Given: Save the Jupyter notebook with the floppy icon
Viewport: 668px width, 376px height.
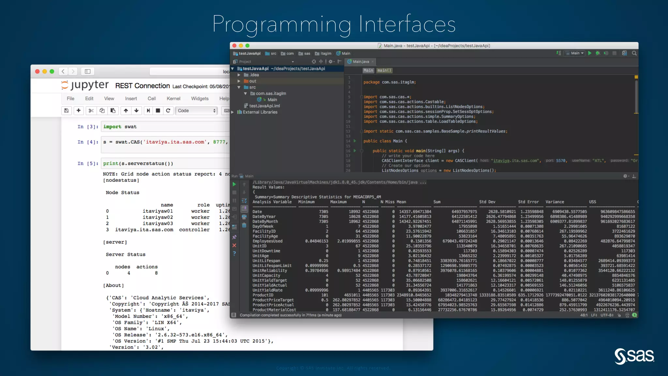Looking at the screenshot, I should [x=66, y=111].
